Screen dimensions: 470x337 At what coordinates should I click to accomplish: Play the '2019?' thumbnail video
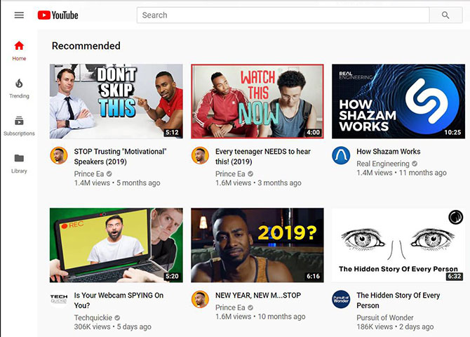click(257, 245)
